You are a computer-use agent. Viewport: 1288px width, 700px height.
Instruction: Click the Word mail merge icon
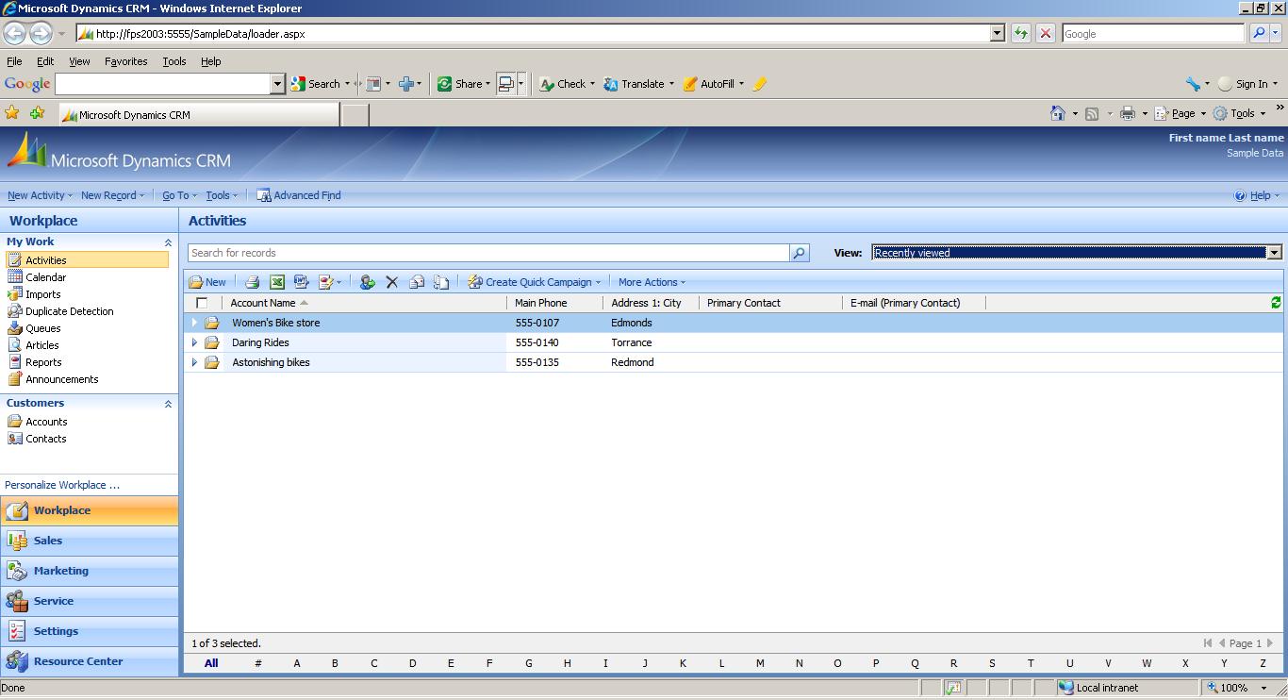pos(301,282)
